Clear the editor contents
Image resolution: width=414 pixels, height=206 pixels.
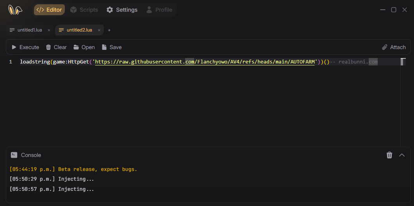[x=56, y=47]
